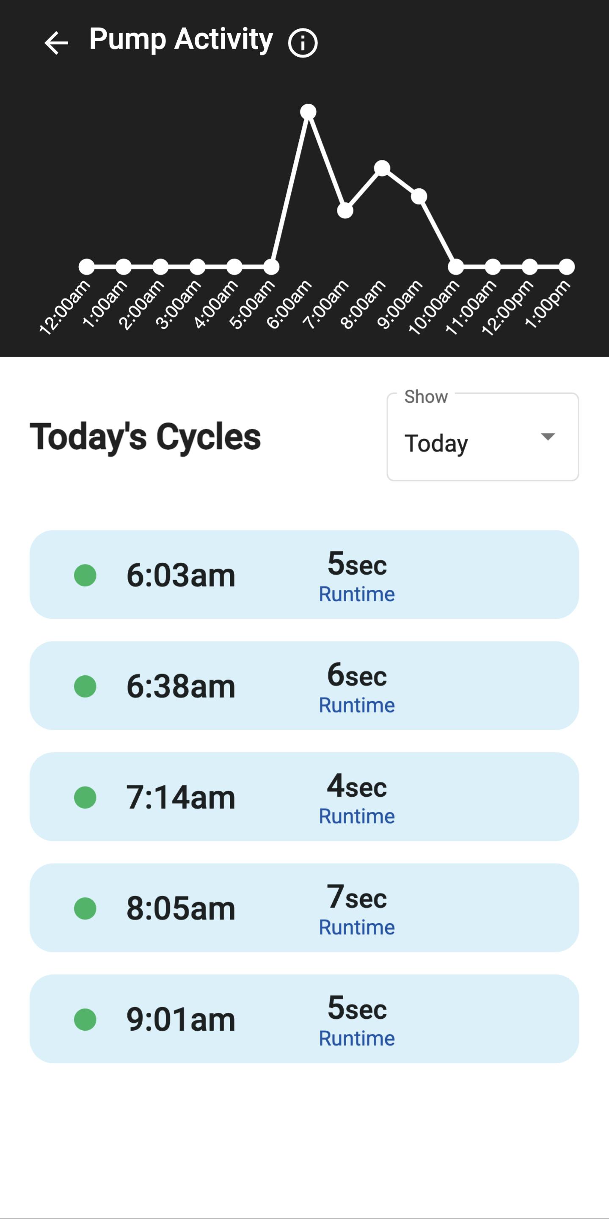The width and height of the screenshot is (609, 1219).
Task: Tap the back arrow icon
Action: pos(56,43)
